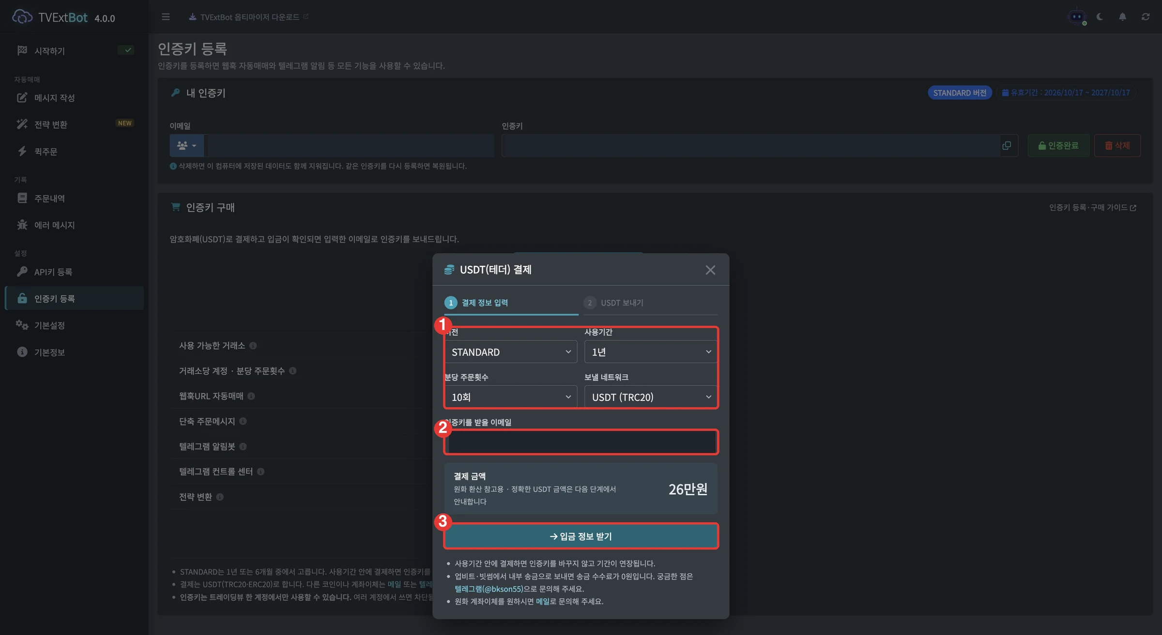Copy the 인증키 with copy icon
The height and width of the screenshot is (635, 1162).
[1007, 146]
